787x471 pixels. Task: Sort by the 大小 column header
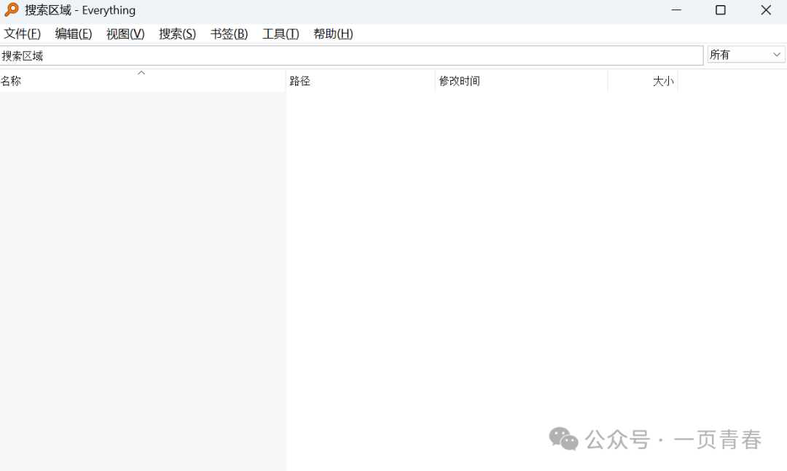click(x=662, y=82)
